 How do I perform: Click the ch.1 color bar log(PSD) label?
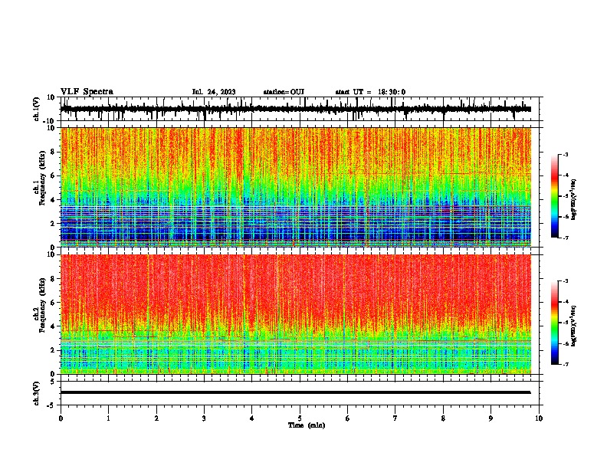(574, 199)
